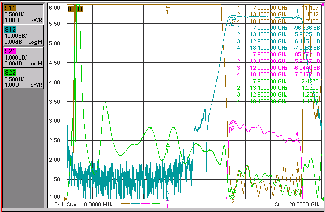Image resolution: width=325 pixels, height=212 pixels.
Task: Click 'Stop 20.0000 GHz' text
Action: pos(298,204)
